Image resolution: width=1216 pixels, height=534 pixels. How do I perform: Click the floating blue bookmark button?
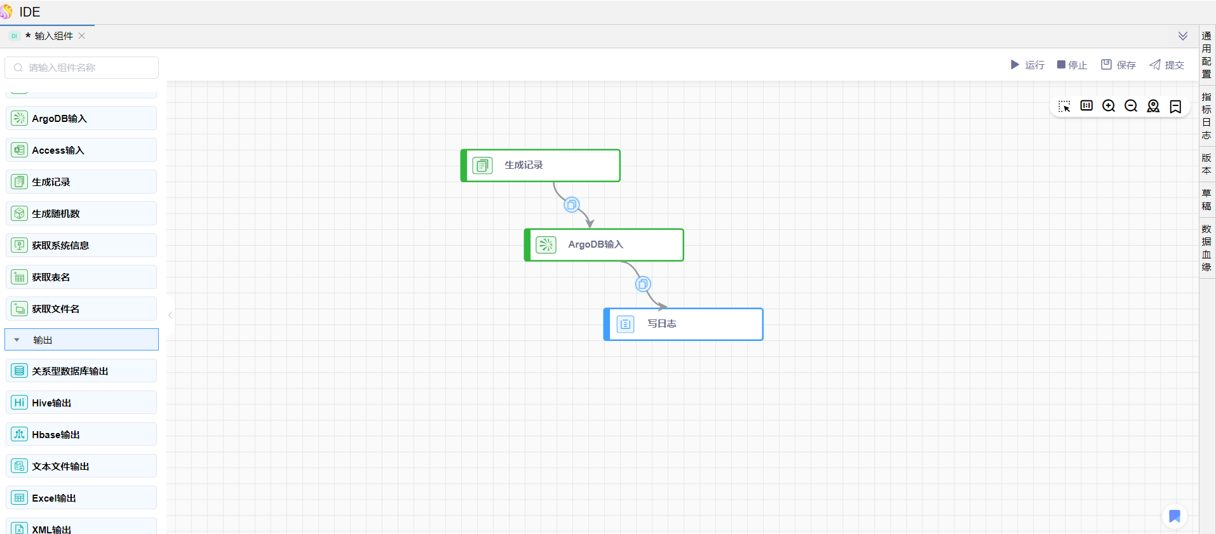(x=1175, y=516)
